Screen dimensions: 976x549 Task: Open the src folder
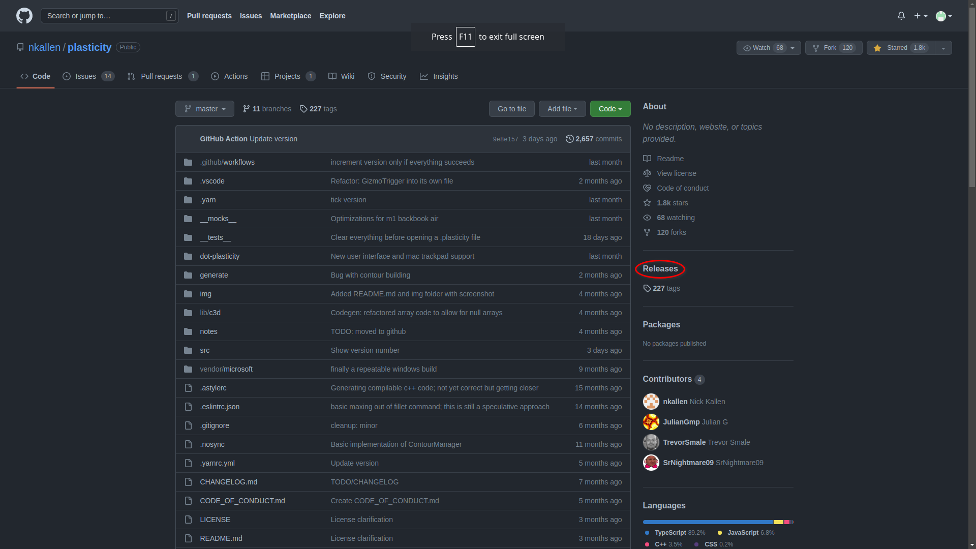204,350
